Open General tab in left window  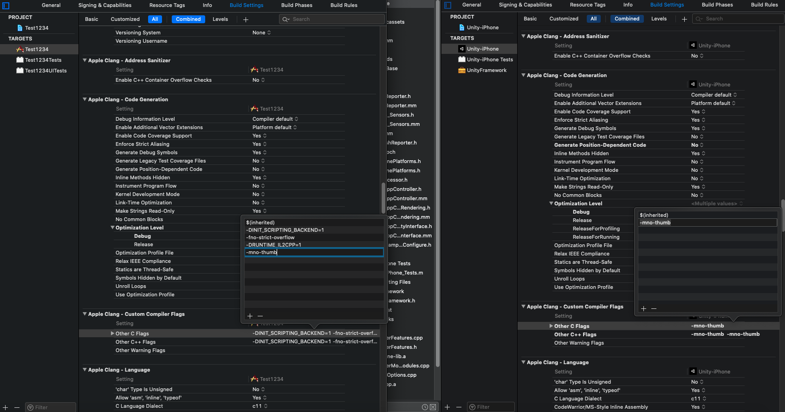[51, 5]
